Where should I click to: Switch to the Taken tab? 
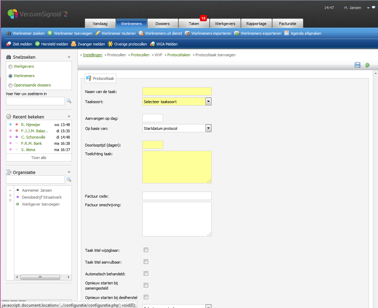coord(194,24)
